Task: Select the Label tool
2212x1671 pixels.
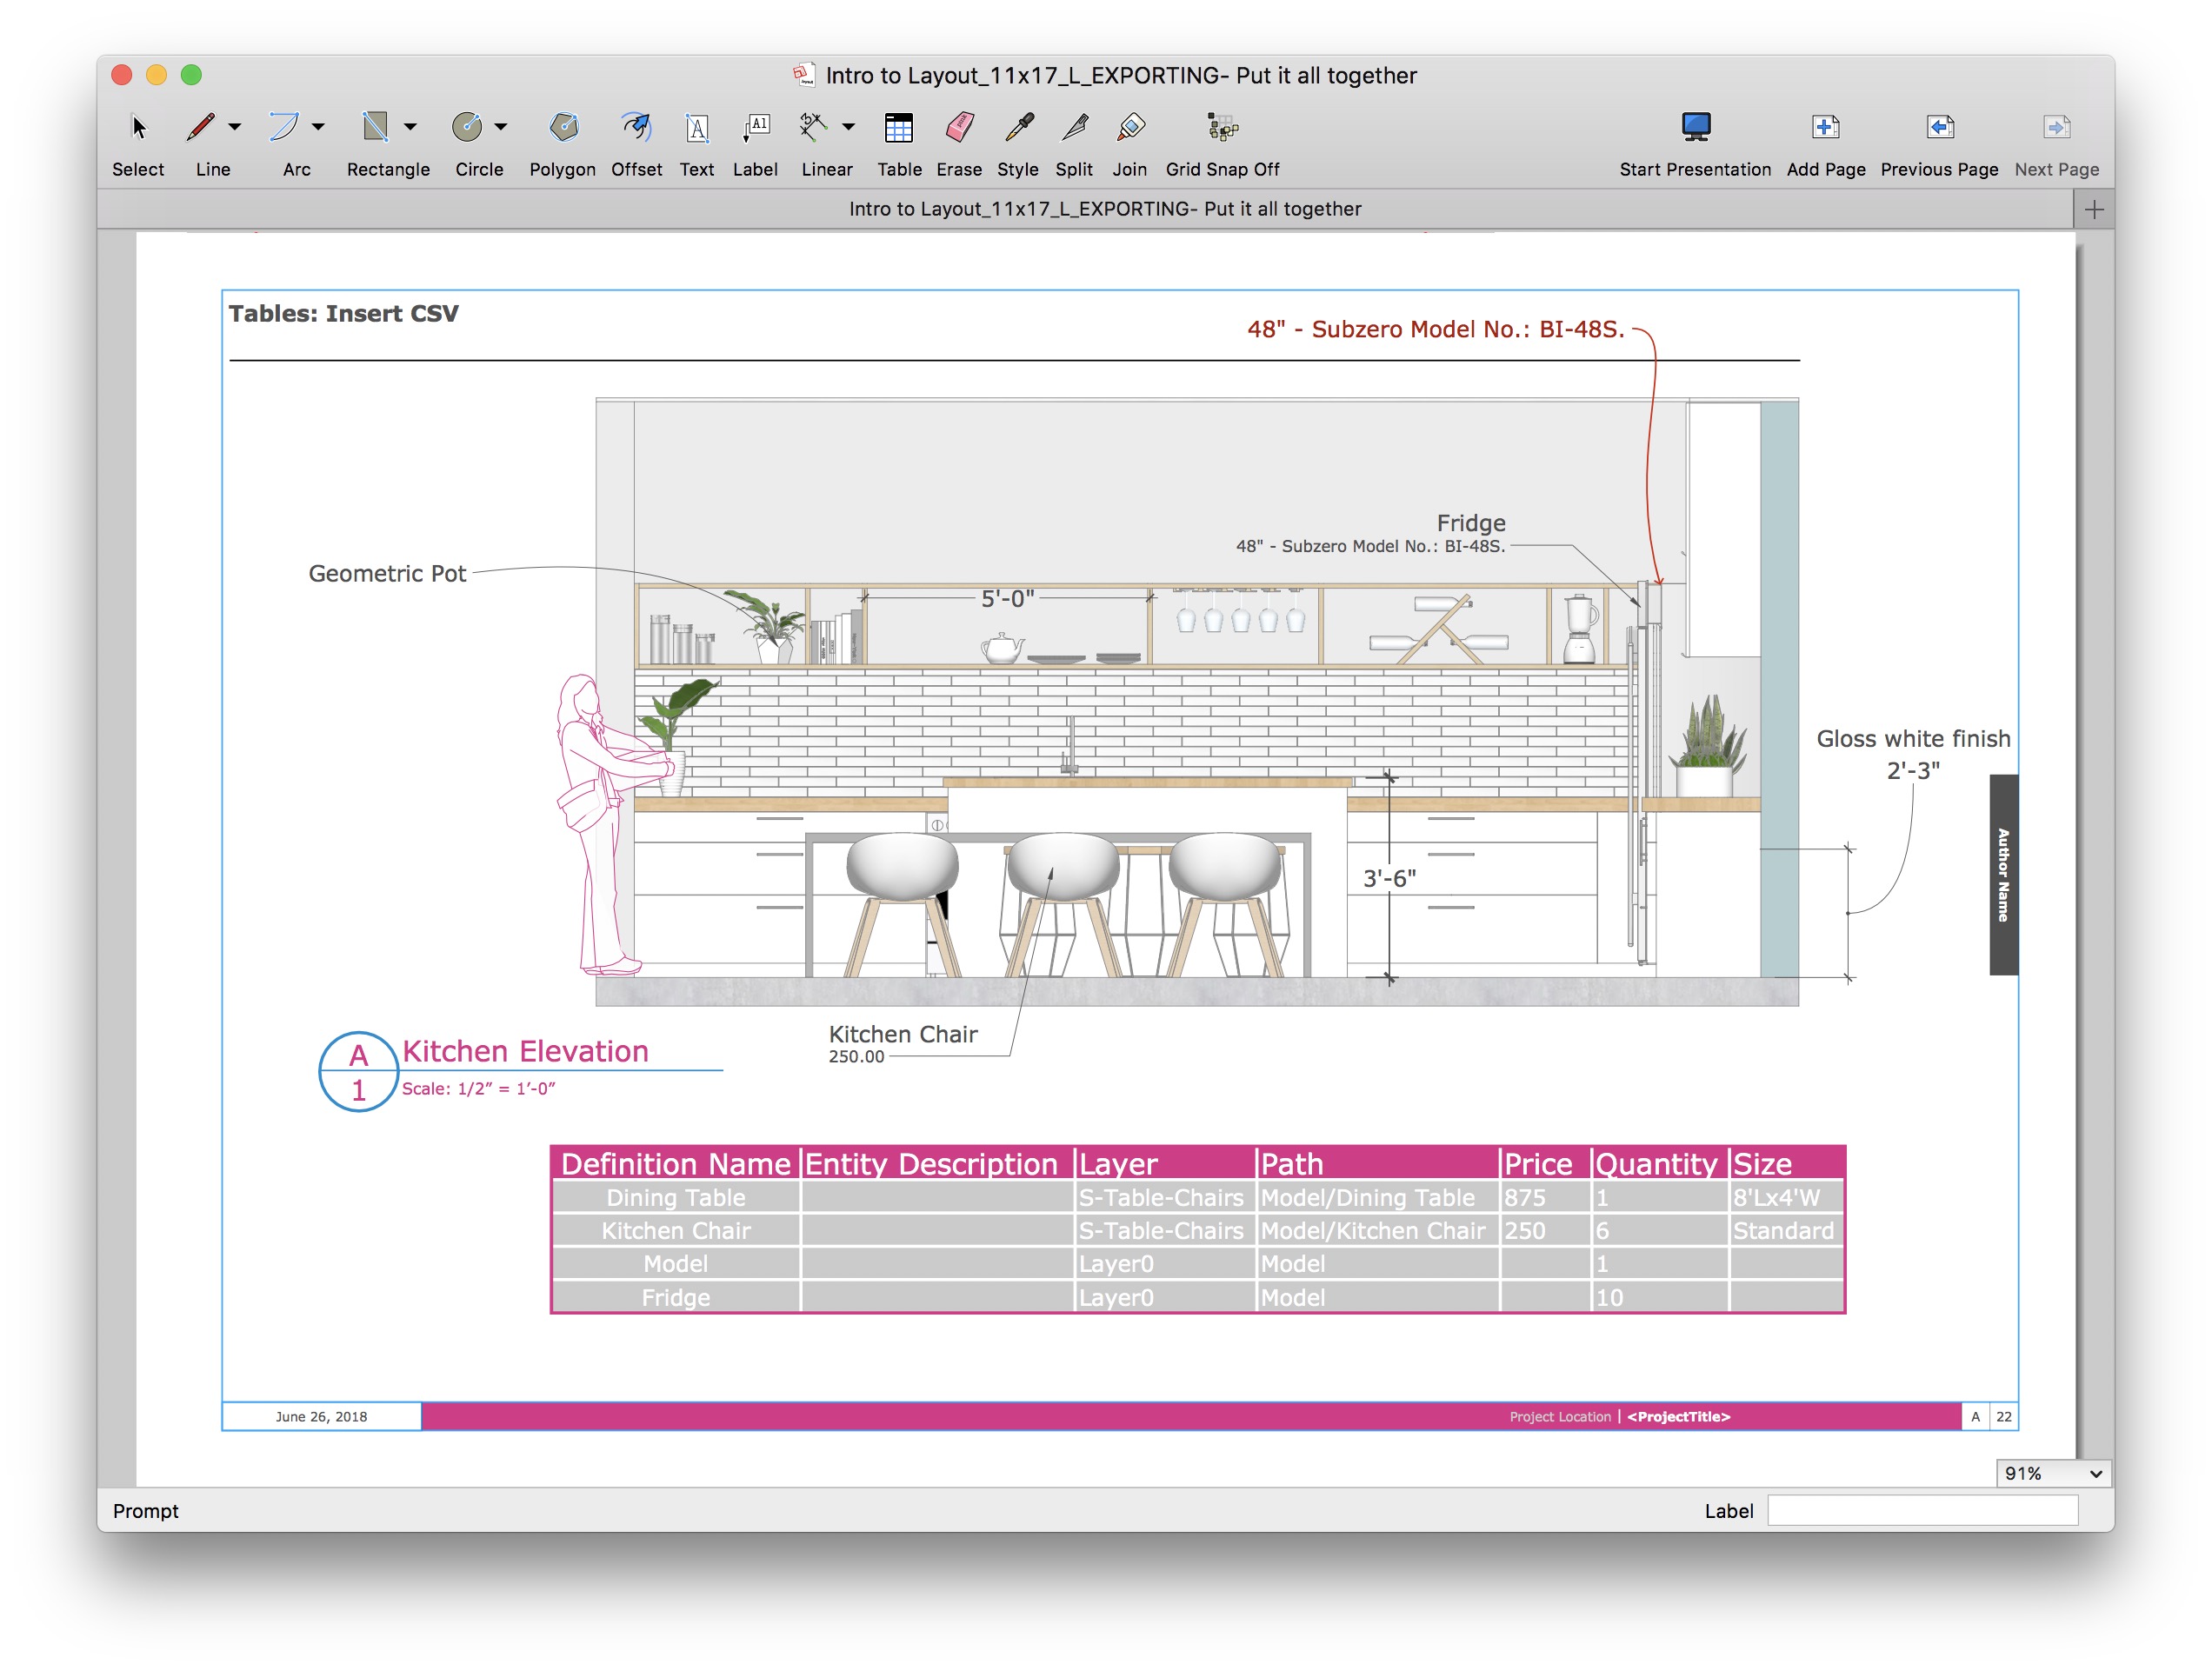Action: 755,128
